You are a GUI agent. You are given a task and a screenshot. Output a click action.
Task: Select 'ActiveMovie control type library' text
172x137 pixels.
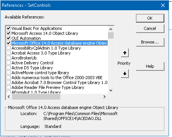40,73
